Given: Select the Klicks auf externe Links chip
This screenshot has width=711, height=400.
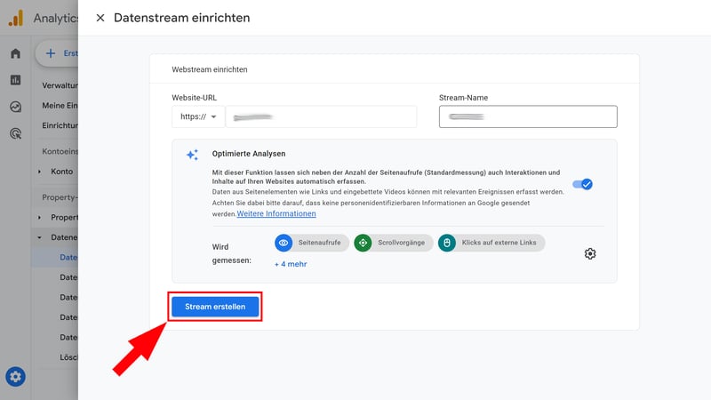Looking at the screenshot, I should (x=491, y=243).
